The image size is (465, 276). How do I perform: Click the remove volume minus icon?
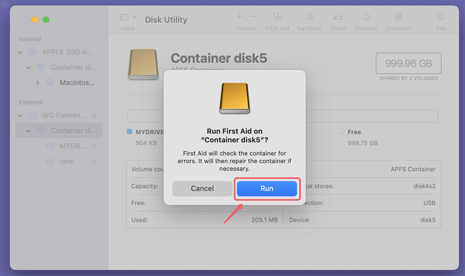tap(253, 17)
